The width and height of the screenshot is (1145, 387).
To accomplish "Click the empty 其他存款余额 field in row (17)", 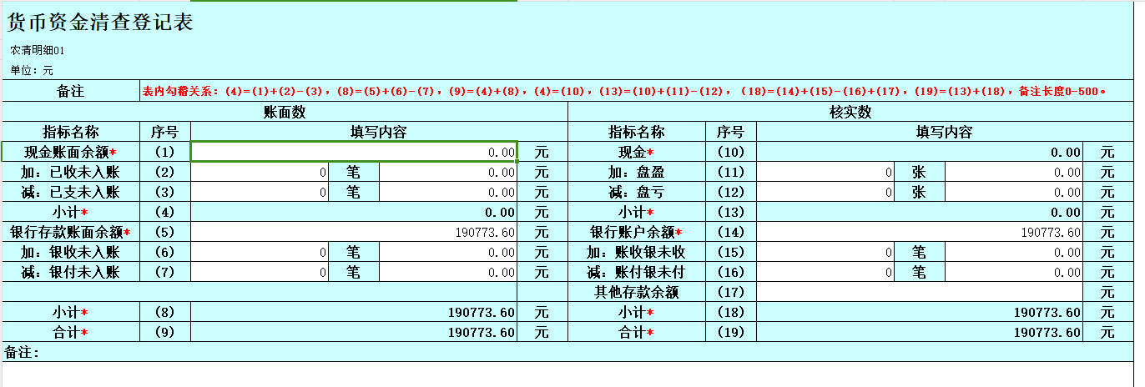I will 920,292.
